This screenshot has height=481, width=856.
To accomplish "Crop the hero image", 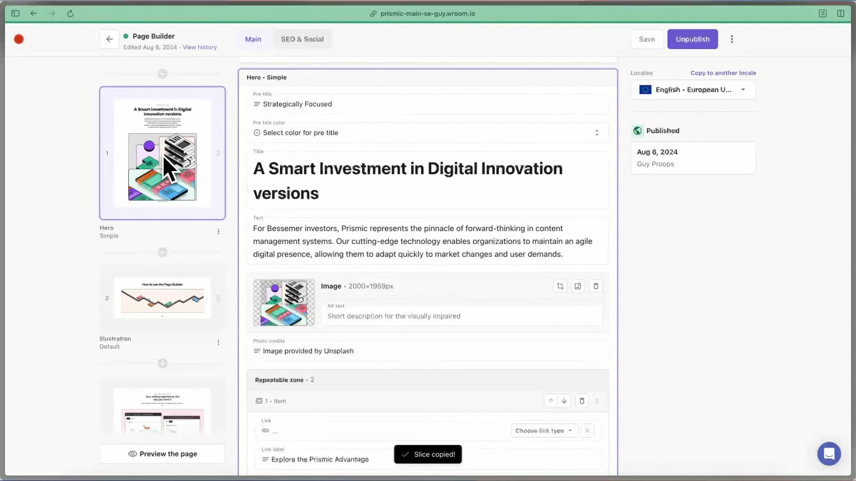I will (x=560, y=286).
